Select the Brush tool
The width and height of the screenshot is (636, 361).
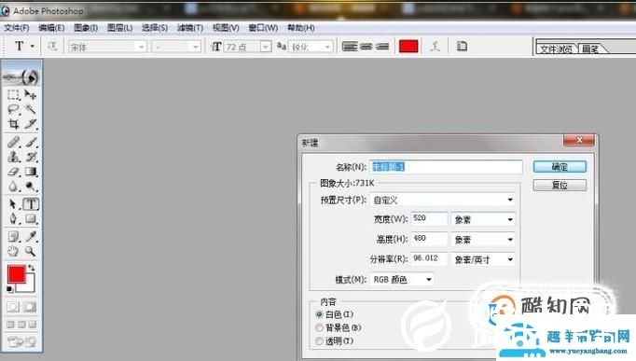[31, 142]
